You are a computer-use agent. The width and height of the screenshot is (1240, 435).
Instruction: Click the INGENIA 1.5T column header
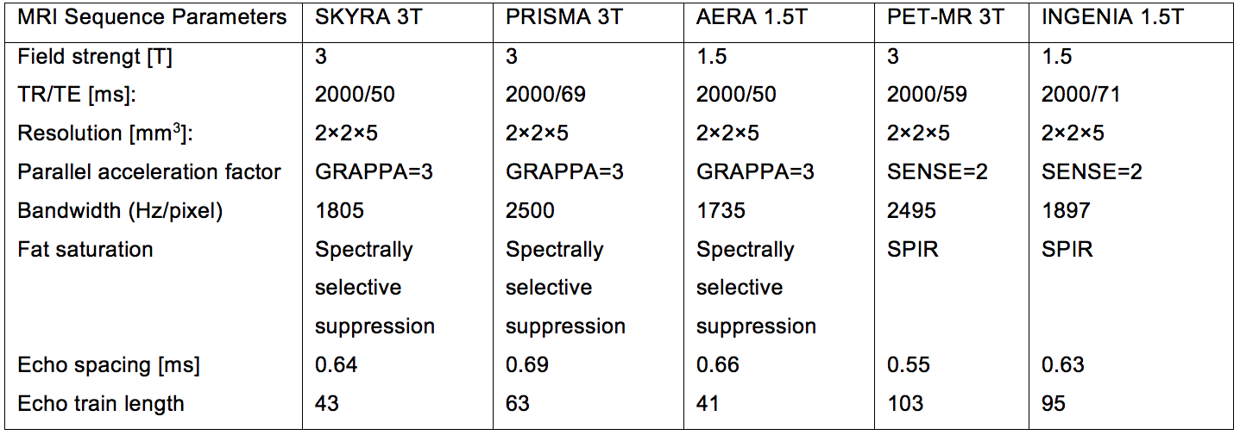click(1111, 17)
